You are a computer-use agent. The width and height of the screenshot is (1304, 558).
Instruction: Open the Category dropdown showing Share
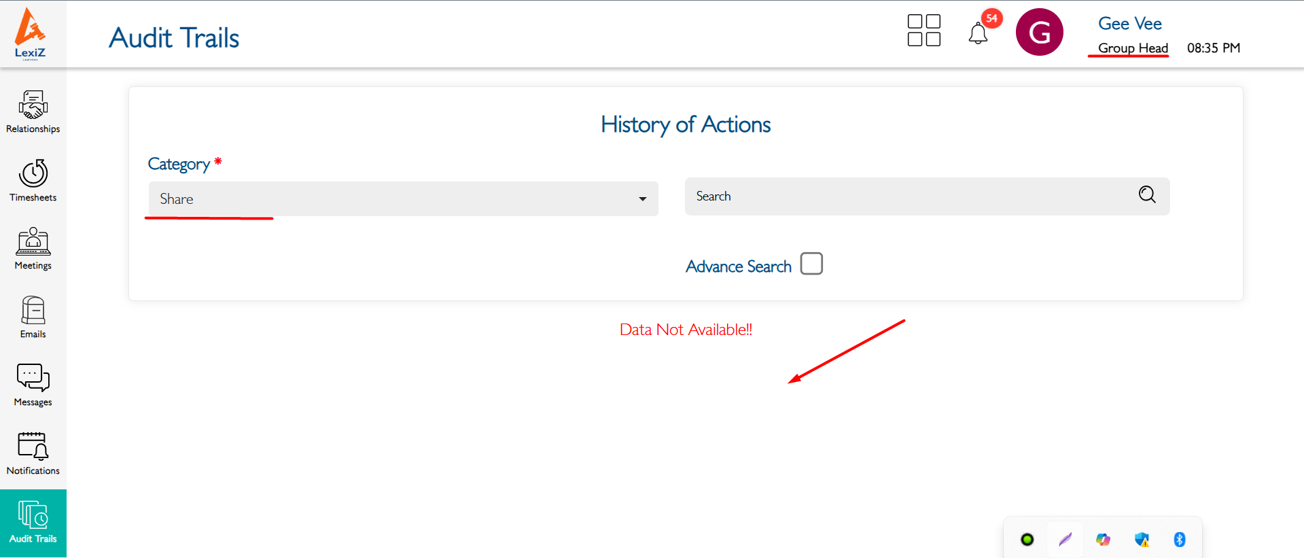394,198
